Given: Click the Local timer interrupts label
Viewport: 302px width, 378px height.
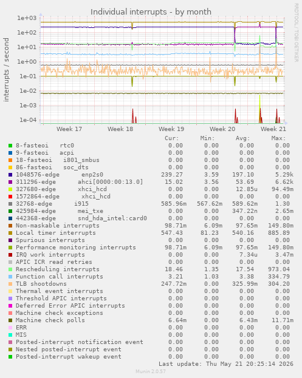Looking at the screenshot, I should [56, 233].
